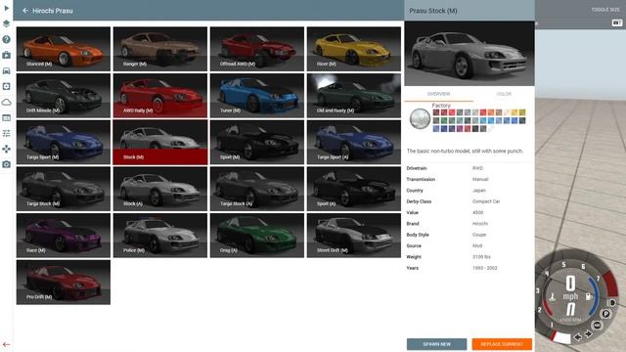626x352 pixels.
Task: Select the yellow Ricer (M) thumbnail
Action: point(354,49)
